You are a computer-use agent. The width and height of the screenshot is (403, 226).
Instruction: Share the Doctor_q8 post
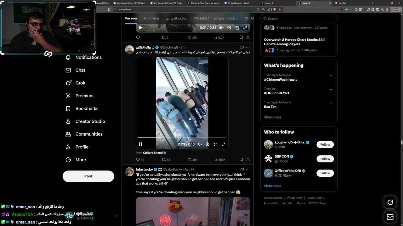[248, 159]
